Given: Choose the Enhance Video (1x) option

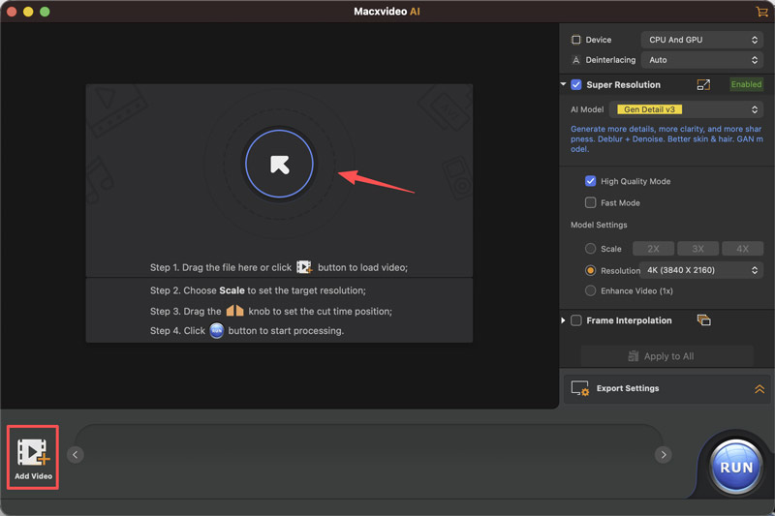Looking at the screenshot, I should (x=591, y=290).
